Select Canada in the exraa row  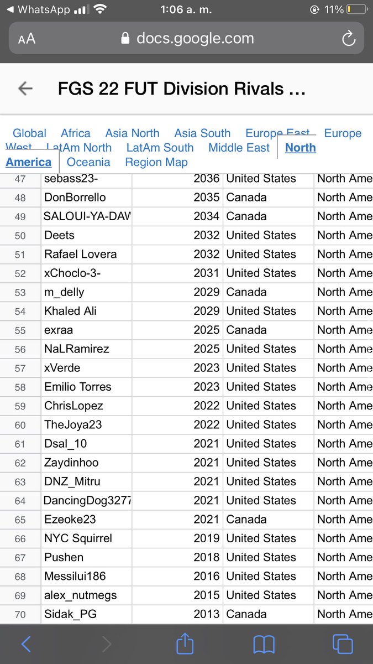(x=269, y=330)
